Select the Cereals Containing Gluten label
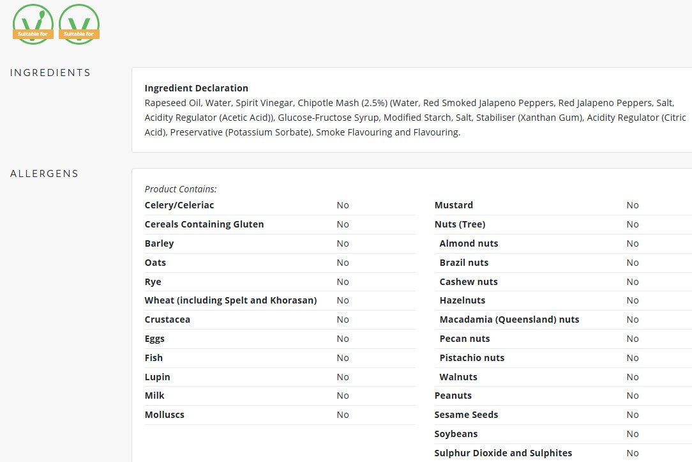 coord(204,224)
